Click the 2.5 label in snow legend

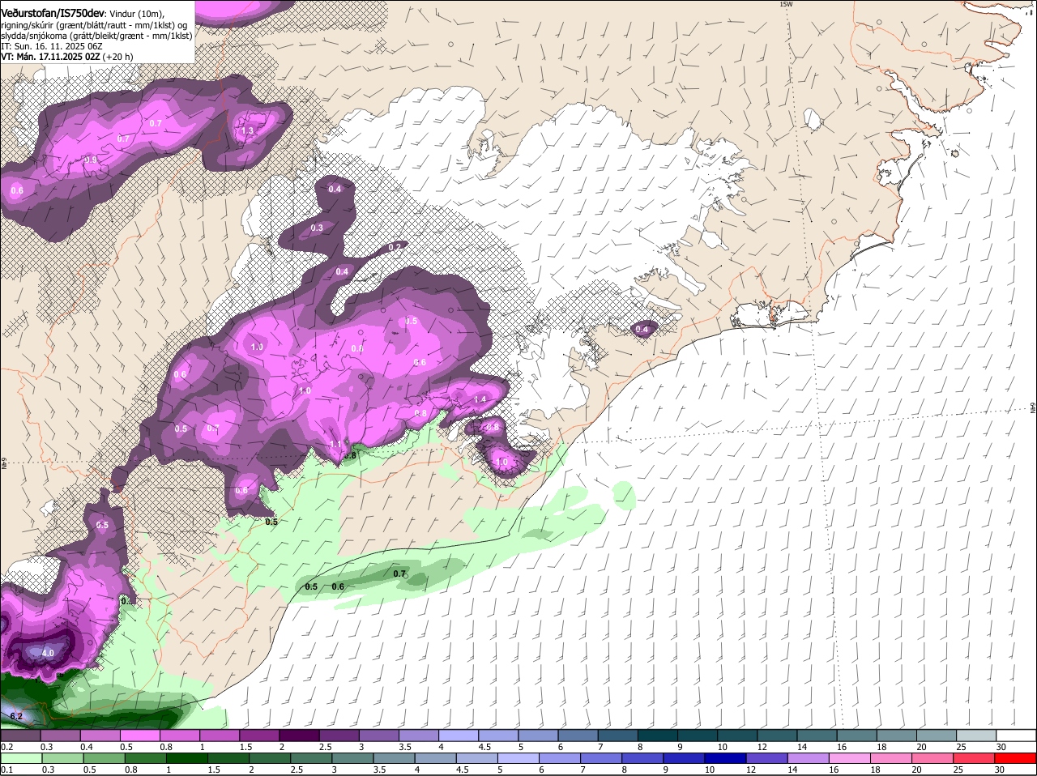[x=325, y=747]
